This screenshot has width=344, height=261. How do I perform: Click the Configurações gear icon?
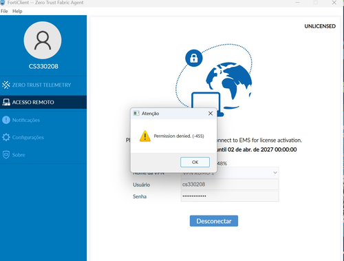click(x=6, y=137)
